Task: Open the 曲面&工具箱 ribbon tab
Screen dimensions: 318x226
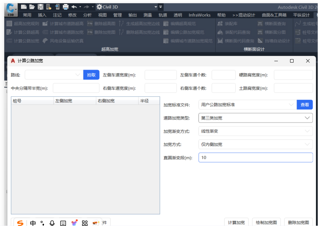Action: [274, 15]
